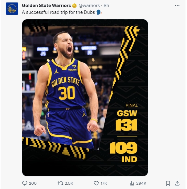Share the post via share icon
Image resolution: width=187 pixels, height=189 pixels.
[177, 183]
